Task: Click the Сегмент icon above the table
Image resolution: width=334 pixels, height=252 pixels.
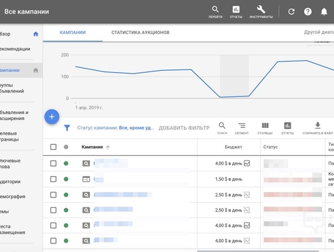Action: [242, 128]
